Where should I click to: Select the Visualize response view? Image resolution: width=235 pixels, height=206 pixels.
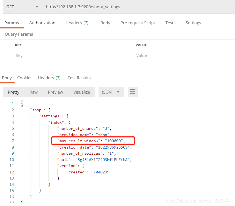pos(81,92)
